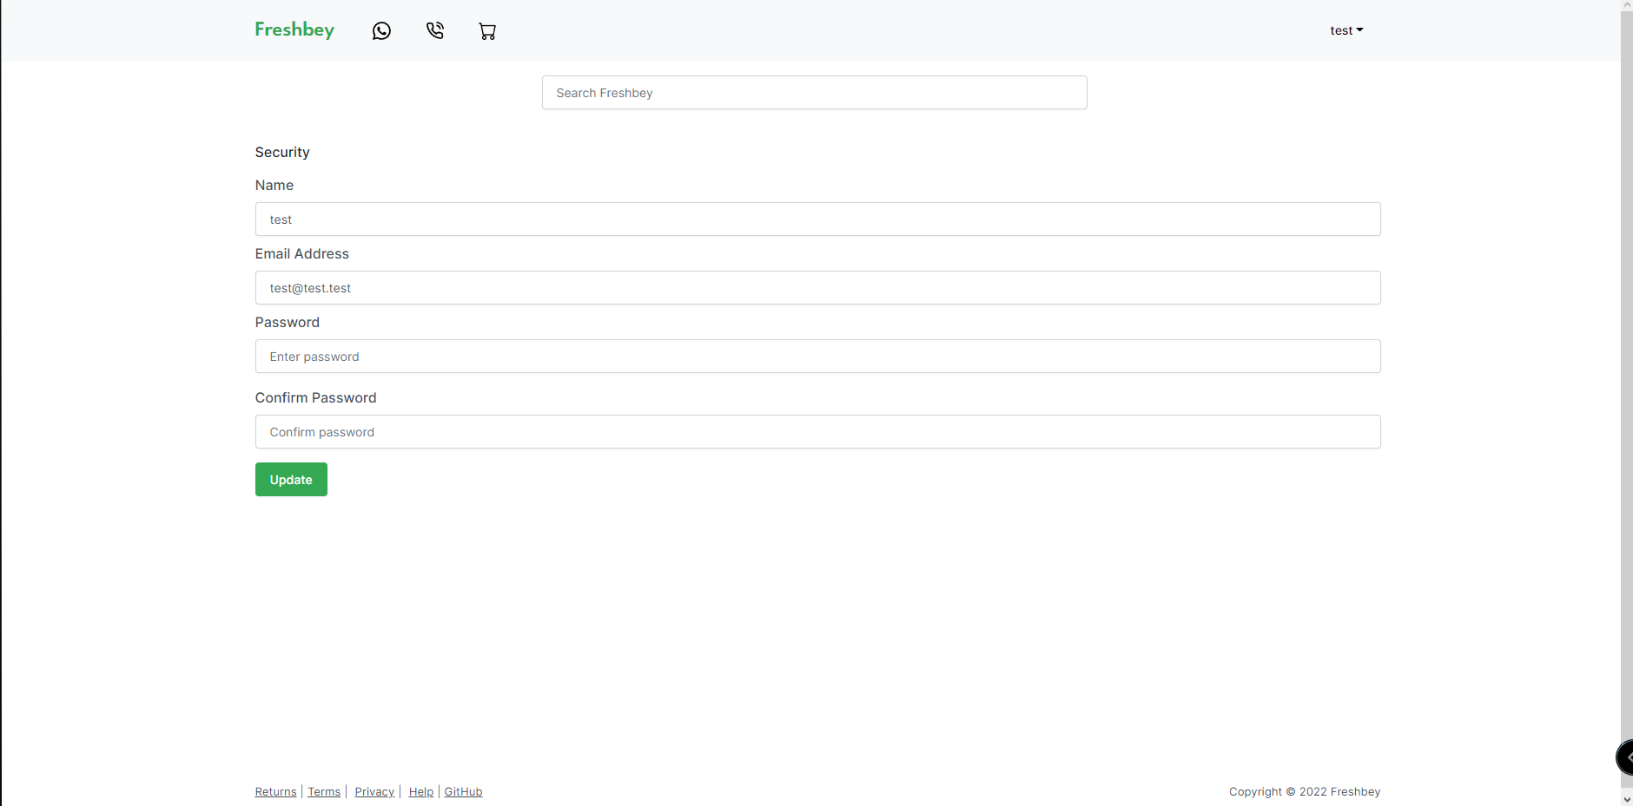Screen dimensions: 1633x806
Task: Click the Copyright © 2022 Freshbey text
Action: (1305, 792)
